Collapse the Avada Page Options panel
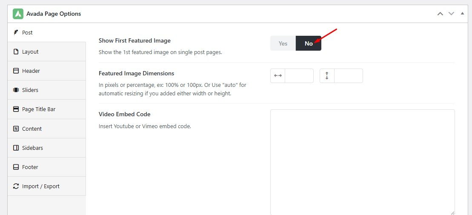The width and height of the screenshot is (472, 215). (462, 14)
